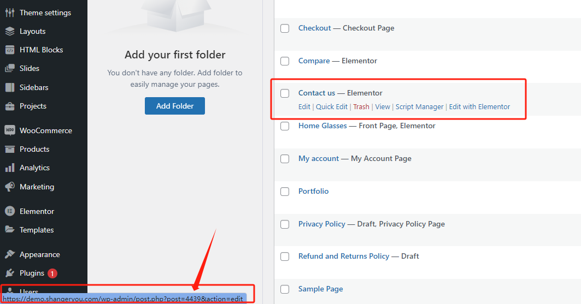Open Script Manager for Contact us
This screenshot has width=581, height=304.
419,107
